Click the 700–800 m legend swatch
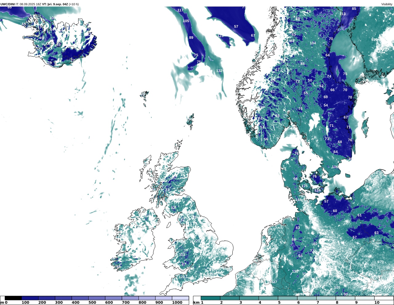The image size is (394, 305). pos(130,298)
